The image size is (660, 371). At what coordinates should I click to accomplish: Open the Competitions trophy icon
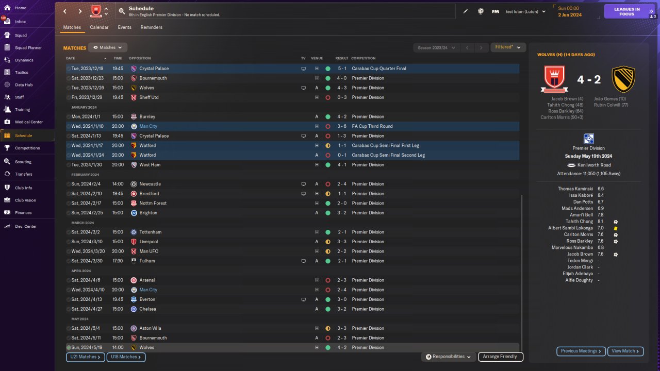click(7, 148)
